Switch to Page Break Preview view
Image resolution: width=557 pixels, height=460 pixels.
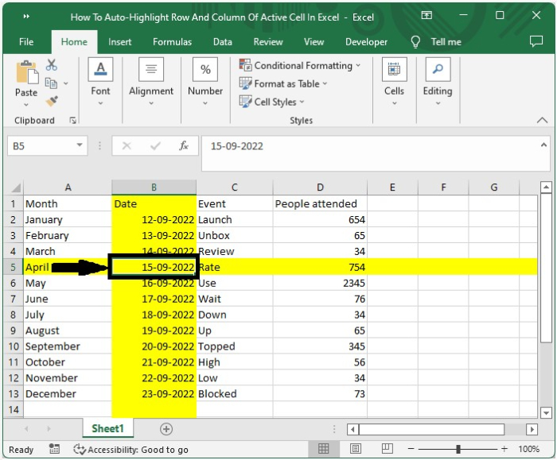coord(385,449)
